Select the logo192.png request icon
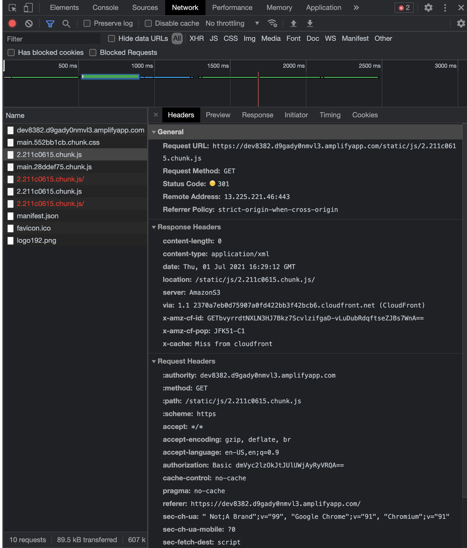Image resolution: width=467 pixels, height=548 pixels. pos(11,240)
